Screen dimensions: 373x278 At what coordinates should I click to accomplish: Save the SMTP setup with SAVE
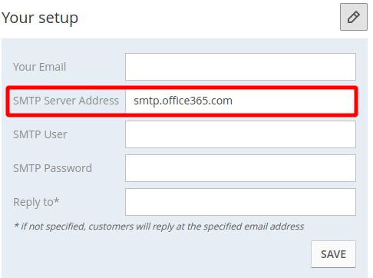[x=333, y=254]
